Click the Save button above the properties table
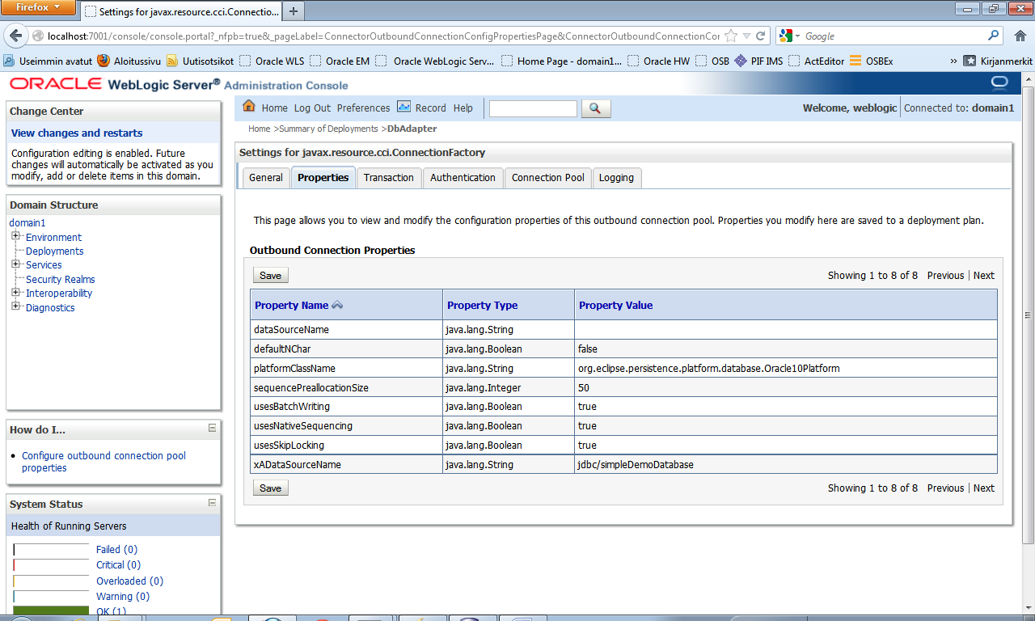 (269, 275)
